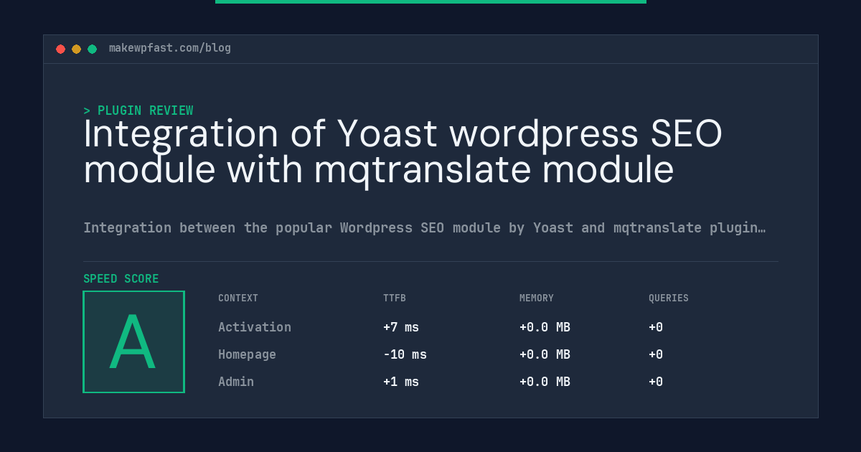Viewport: 861px width, 452px height.
Task: Click the TTFB column header
Action: point(395,298)
